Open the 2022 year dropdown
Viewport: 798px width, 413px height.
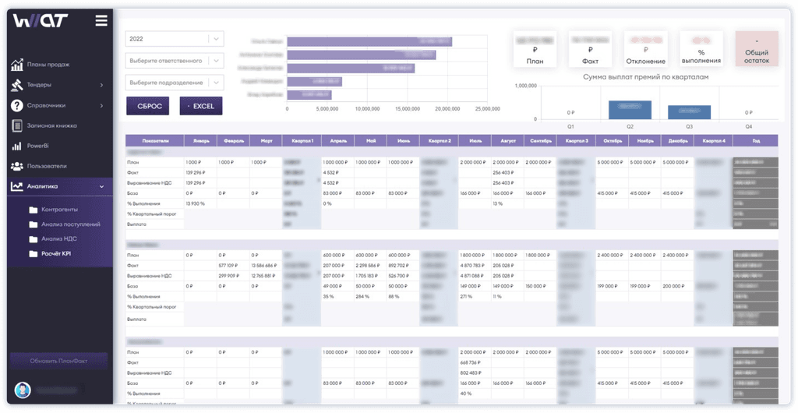[x=174, y=39]
